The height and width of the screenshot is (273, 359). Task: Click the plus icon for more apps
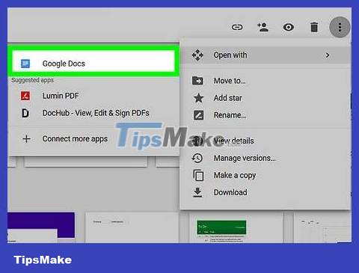coord(26,138)
